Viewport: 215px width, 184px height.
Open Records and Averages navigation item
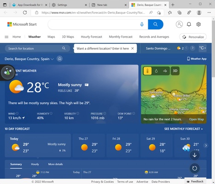[154, 37]
